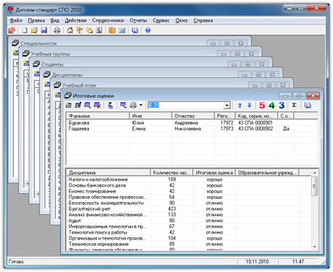Click the house icon in main toolbar
Screen dimensions: 333x272
point(70,30)
